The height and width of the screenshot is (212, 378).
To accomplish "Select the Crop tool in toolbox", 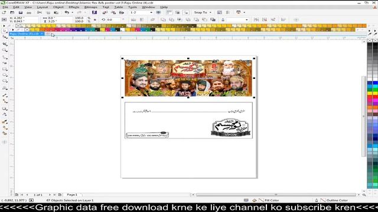I will pyautogui.click(x=5, y=44).
